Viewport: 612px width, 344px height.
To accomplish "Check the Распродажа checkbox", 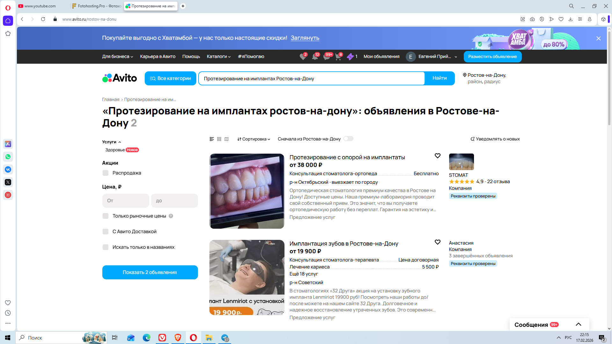I will pos(106,173).
